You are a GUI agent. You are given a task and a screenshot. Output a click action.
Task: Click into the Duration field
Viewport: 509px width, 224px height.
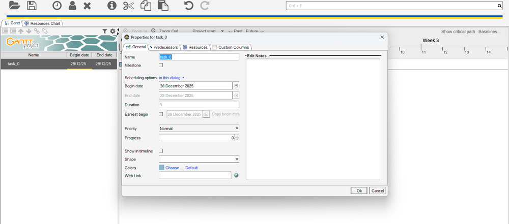point(199,105)
